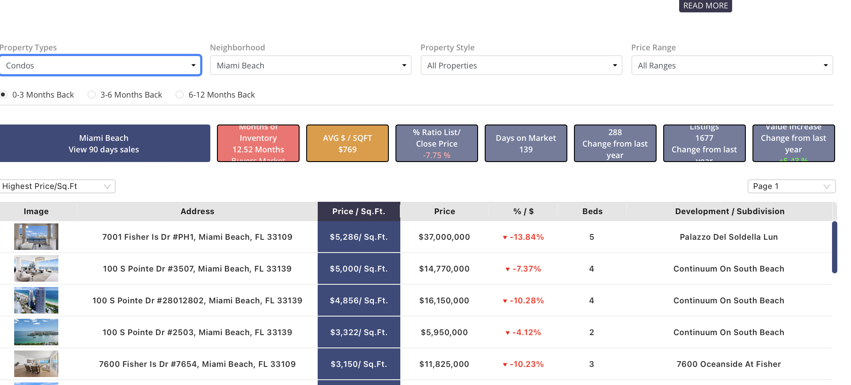Click the $14,770,000 price
The width and height of the screenshot is (851, 385).
tap(444, 269)
